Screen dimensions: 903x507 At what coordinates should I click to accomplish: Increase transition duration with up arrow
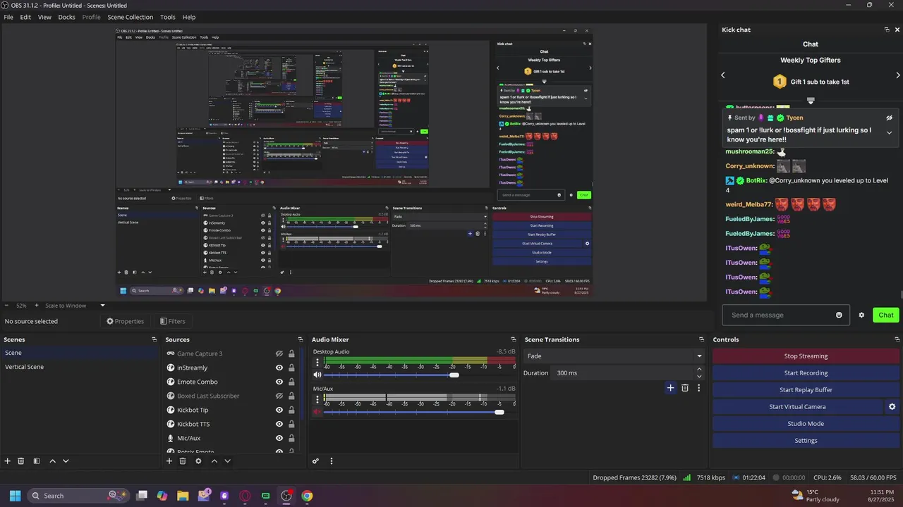[699, 369]
